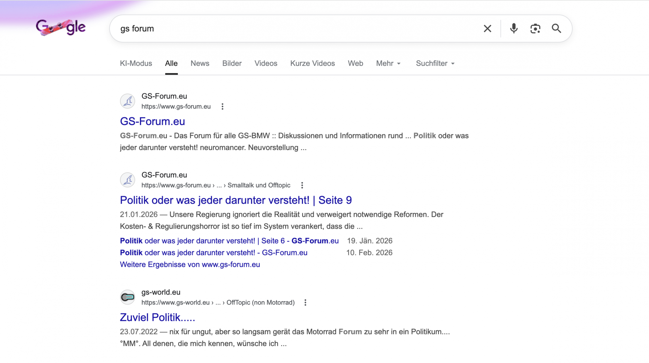Switch to the KI-Modus tab

(x=136, y=63)
